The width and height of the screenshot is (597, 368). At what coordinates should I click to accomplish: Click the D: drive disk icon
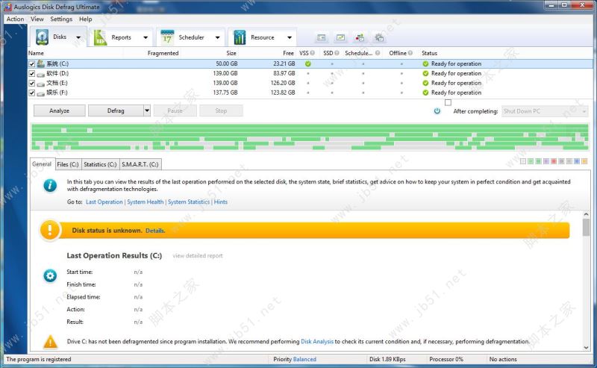point(41,73)
